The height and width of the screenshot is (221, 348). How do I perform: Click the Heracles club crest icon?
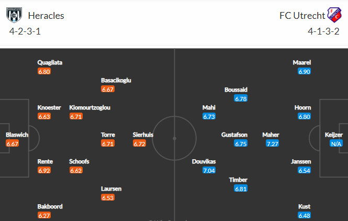(x=14, y=15)
